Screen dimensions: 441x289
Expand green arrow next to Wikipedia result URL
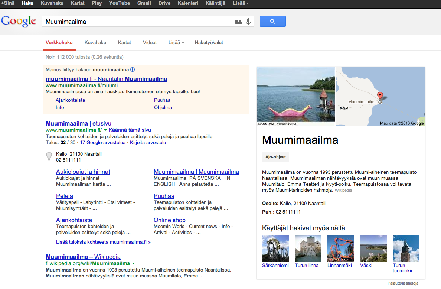(134, 263)
